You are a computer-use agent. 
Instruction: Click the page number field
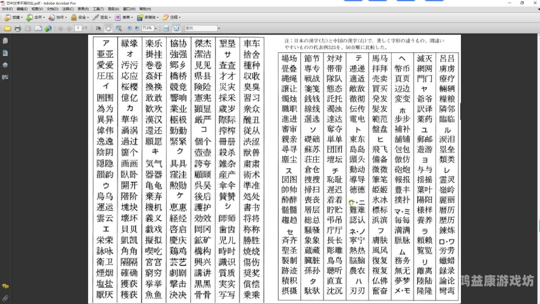(78, 28)
